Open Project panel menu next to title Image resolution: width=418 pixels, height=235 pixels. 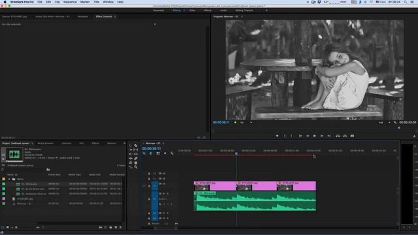click(33, 144)
